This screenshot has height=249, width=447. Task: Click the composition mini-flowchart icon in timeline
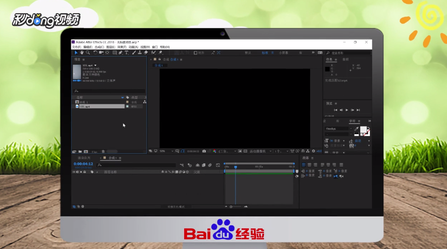(x=181, y=165)
